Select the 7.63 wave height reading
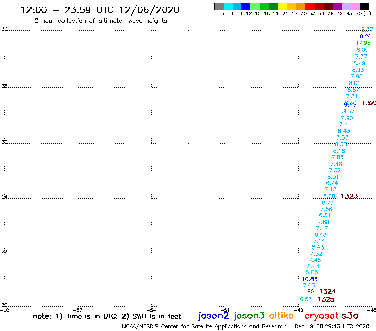The image size is (376, 331). (356, 76)
